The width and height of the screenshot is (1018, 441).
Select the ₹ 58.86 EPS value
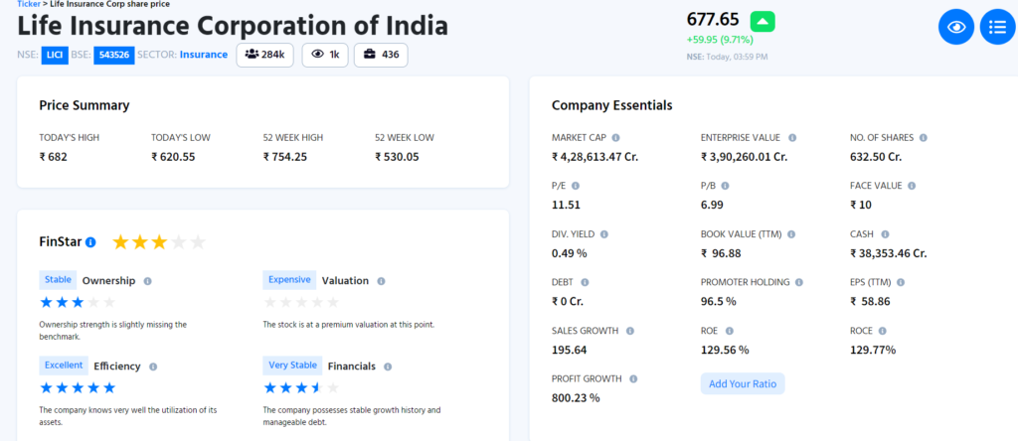pos(870,301)
